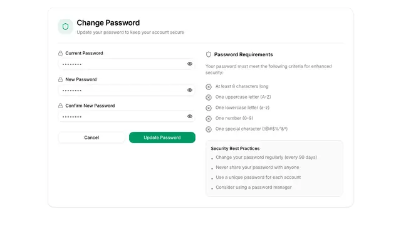This screenshot has width=401, height=250.
Task: Click the X icon for special character rule
Action: 209,129
